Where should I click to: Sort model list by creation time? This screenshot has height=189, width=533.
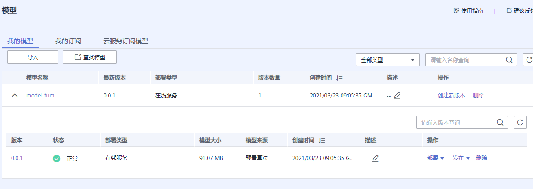click(340, 78)
